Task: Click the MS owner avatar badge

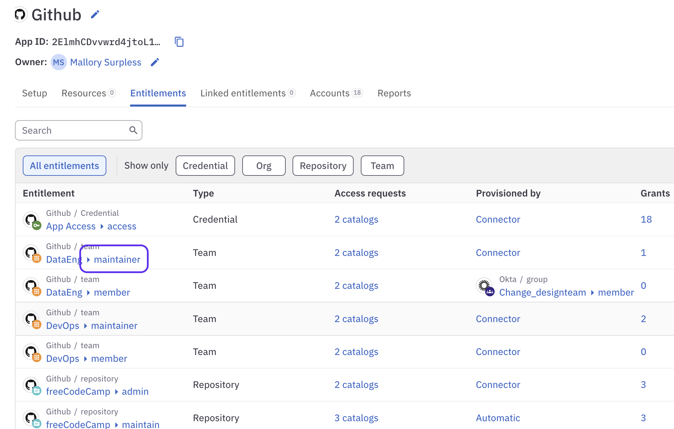Action: (x=58, y=62)
